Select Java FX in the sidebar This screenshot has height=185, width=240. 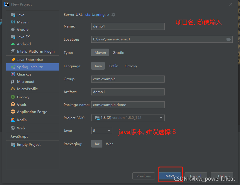(x=33, y=37)
